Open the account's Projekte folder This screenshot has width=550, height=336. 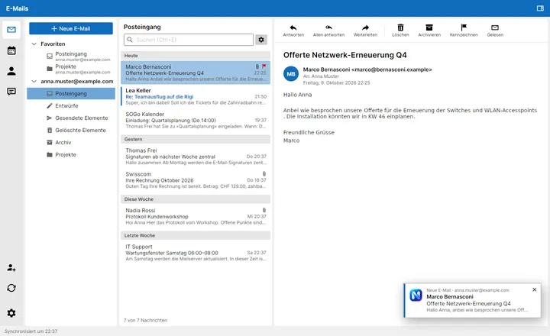coord(71,155)
